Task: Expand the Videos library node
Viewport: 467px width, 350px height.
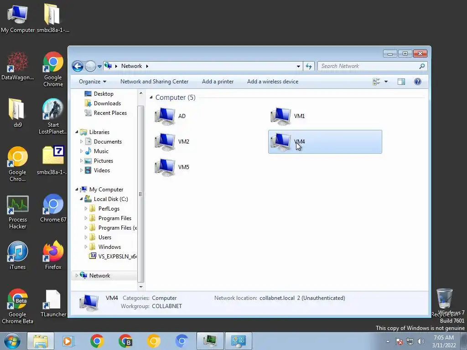Action: 81,170
